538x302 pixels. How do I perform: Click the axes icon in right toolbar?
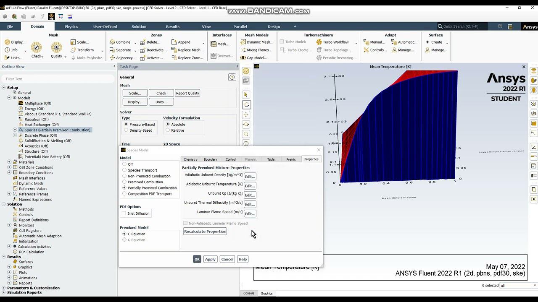click(x=534, y=147)
